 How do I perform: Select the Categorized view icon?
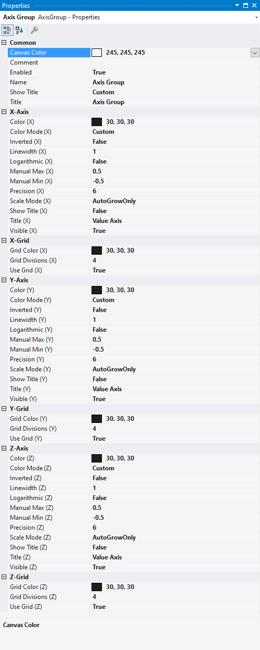click(7, 30)
